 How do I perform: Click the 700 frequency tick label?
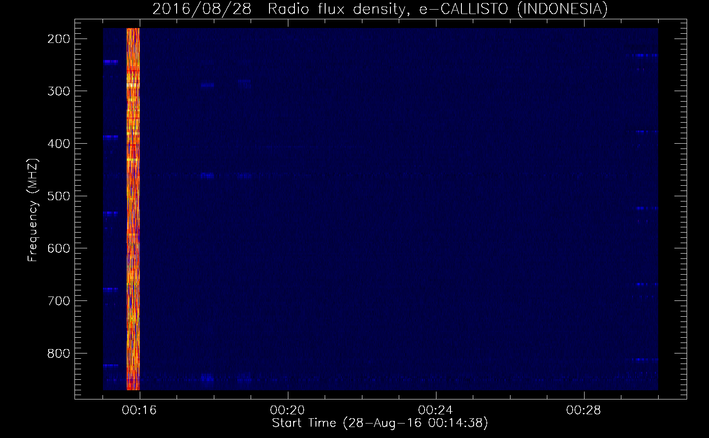click(x=59, y=301)
